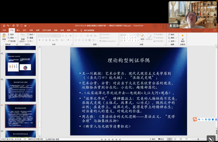218x142 pixels.
Task: Click the Replace (替换) button
Action: click(x=172, y=38)
